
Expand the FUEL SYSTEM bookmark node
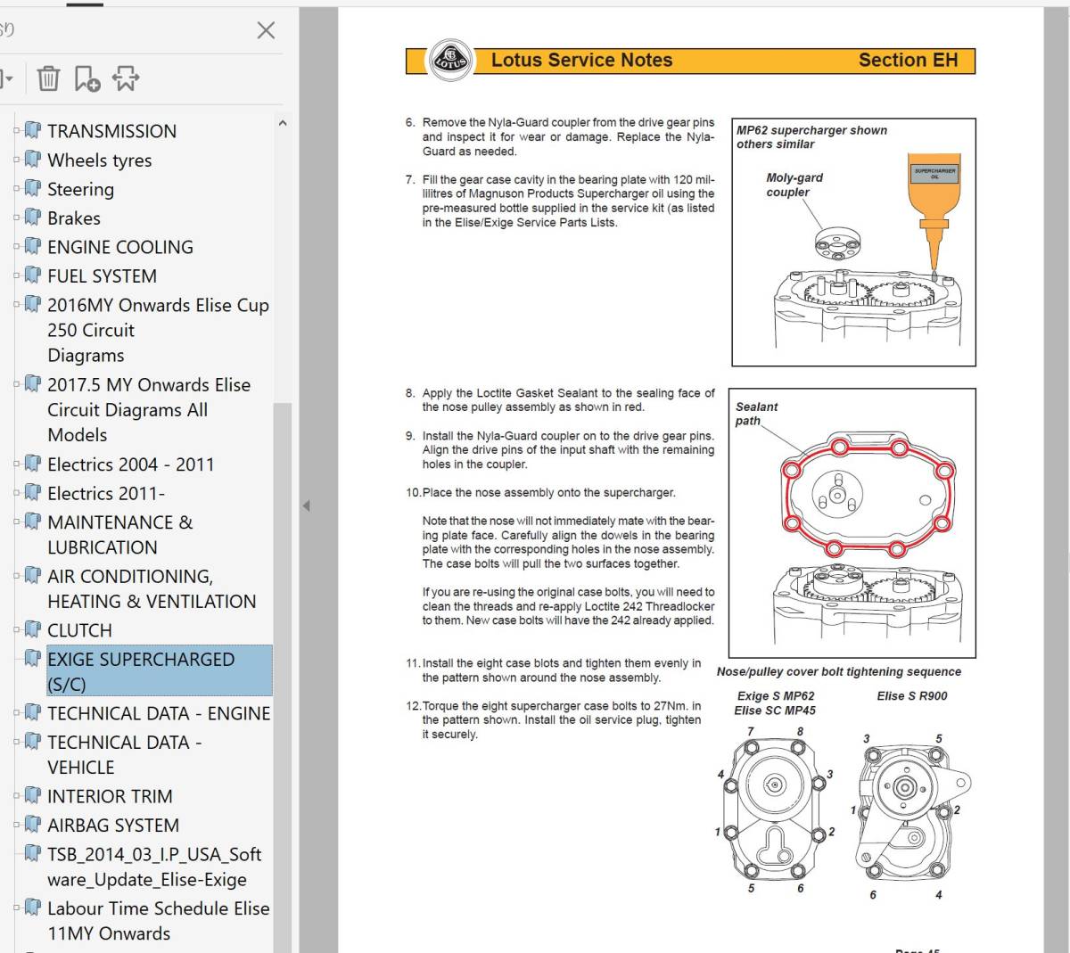coord(16,276)
